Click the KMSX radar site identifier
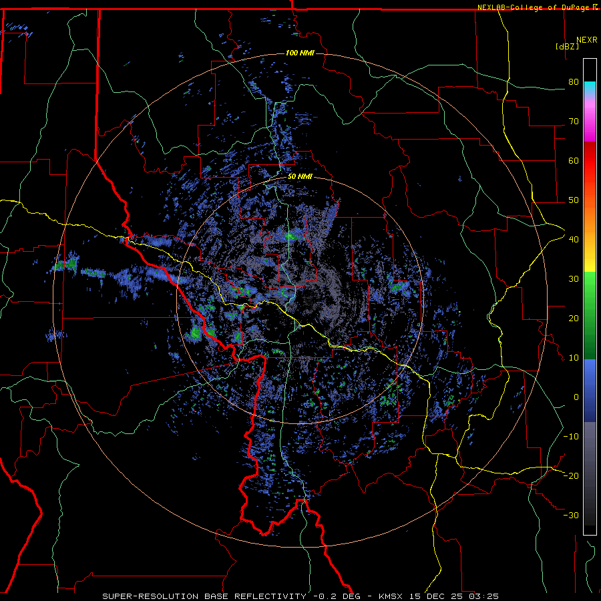601x601 pixels. click(391, 596)
